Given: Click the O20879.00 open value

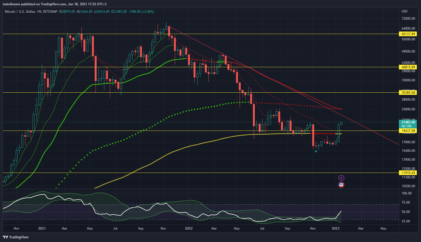Looking at the screenshot, I should pos(67,12).
